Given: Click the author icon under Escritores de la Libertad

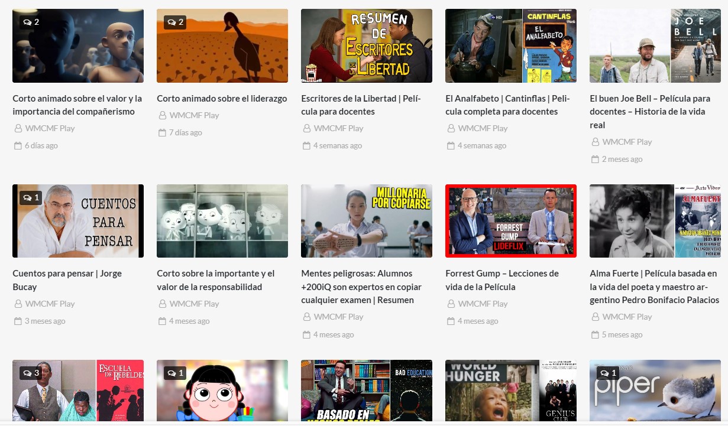Looking at the screenshot, I should (306, 128).
